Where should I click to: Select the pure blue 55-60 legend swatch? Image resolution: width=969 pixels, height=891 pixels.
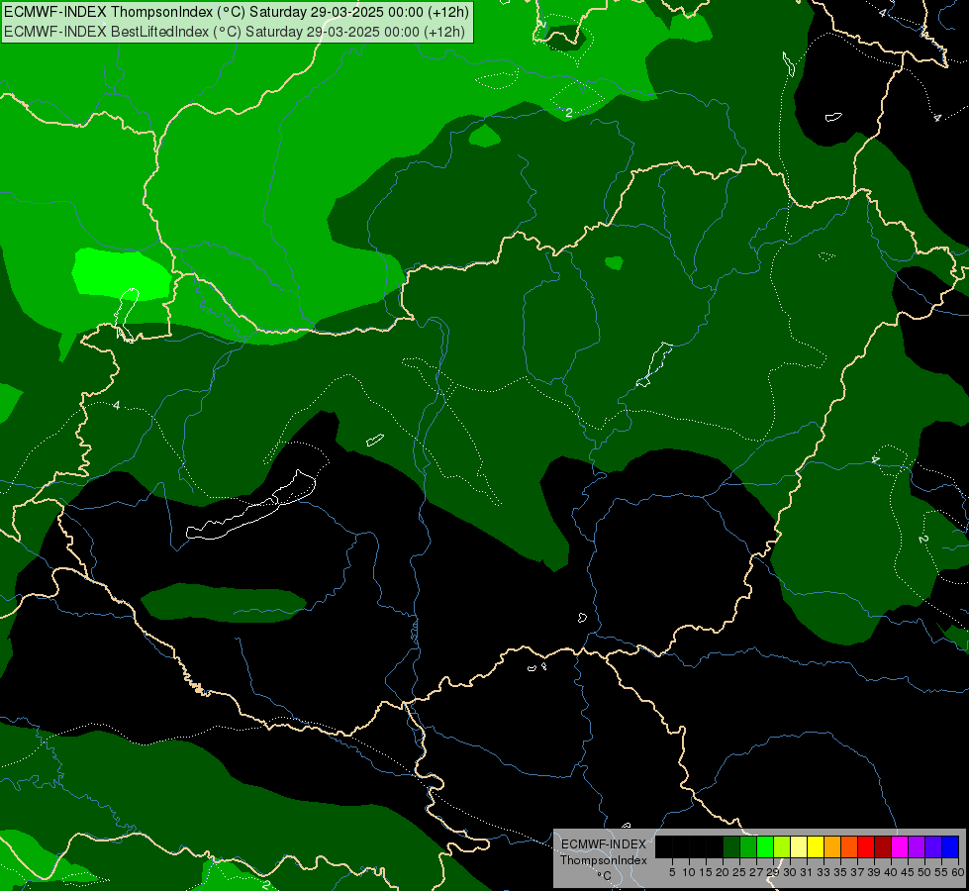(950, 846)
